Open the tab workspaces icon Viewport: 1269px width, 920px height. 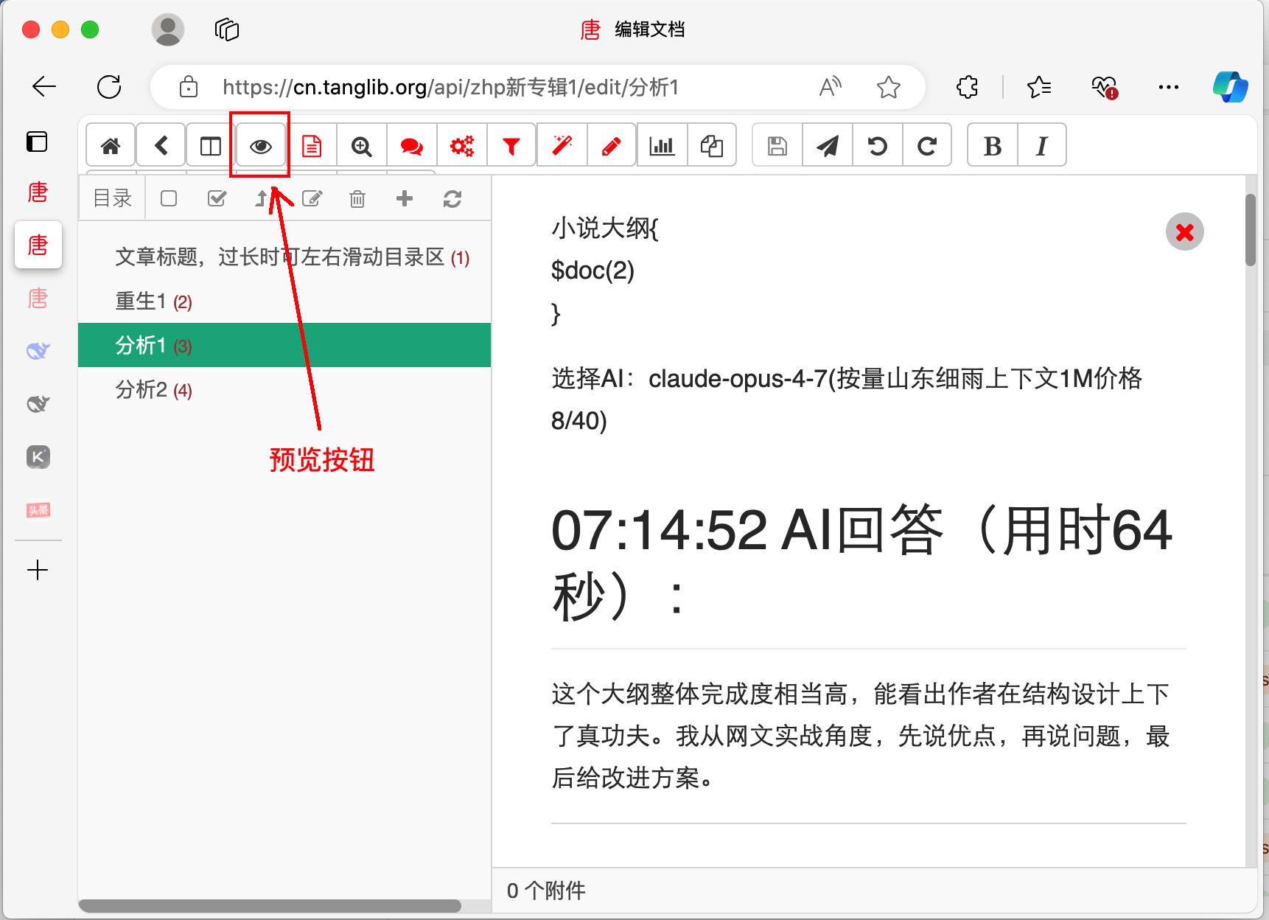[227, 29]
